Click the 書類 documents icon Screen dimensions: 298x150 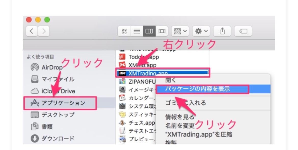click(35, 127)
